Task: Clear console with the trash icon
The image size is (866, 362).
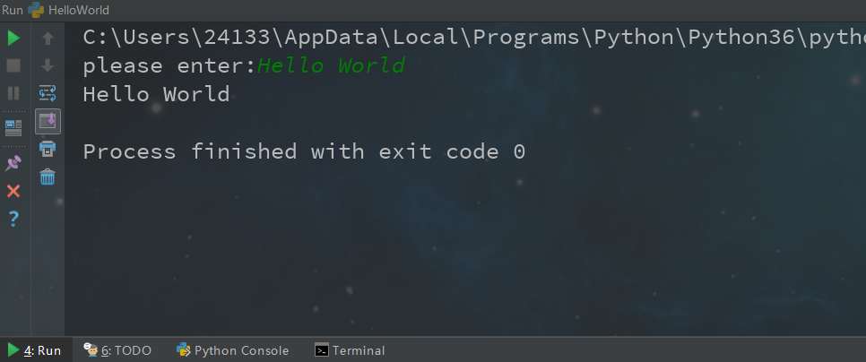Action: tap(48, 177)
